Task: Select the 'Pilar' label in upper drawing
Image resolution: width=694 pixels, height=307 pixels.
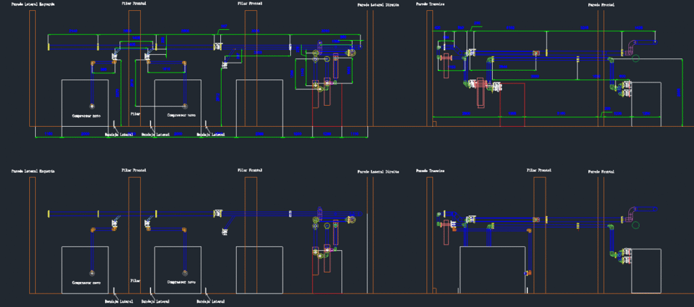Action: pyautogui.click(x=136, y=114)
